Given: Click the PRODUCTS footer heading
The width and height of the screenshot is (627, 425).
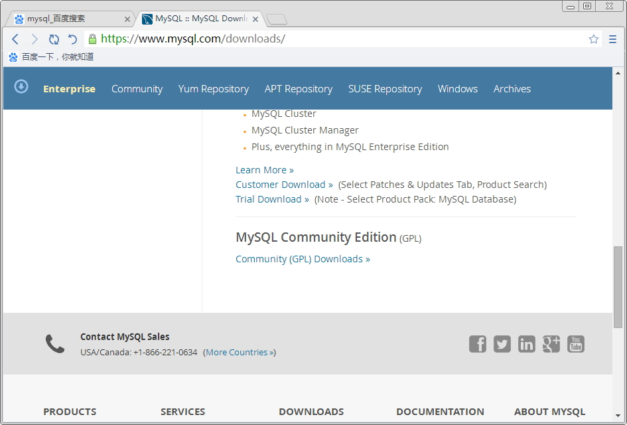Looking at the screenshot, I should tap(70, 412).
